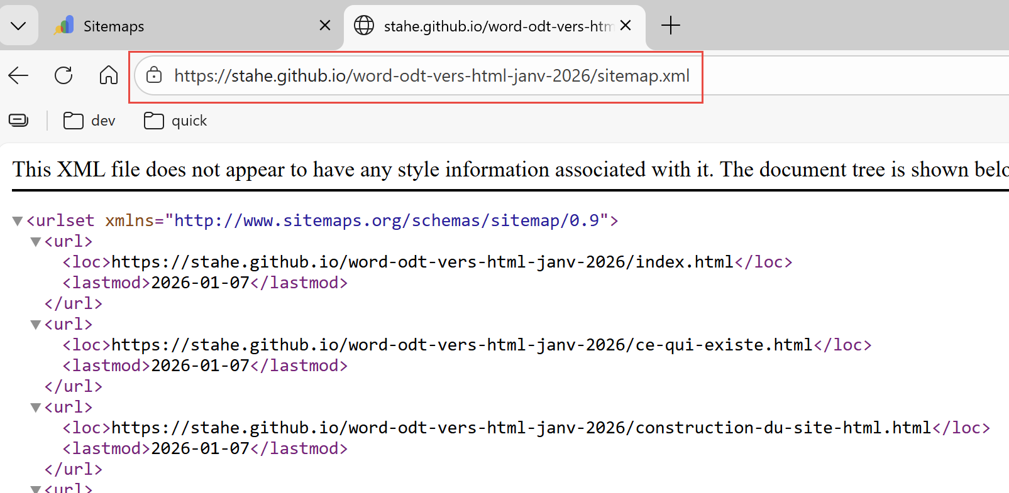Viewport: 1009px width, 493px height.
Task: Click the index.html loc URL text
Action: [x=422, y=262]
